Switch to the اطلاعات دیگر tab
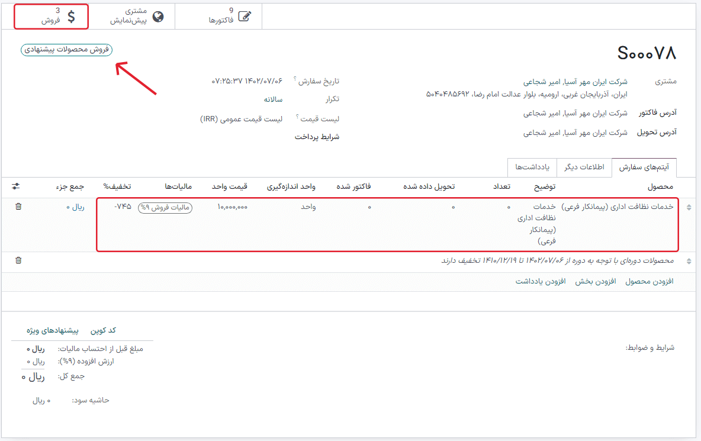This screenshot has width=701, height=441. tap(584, 168)
